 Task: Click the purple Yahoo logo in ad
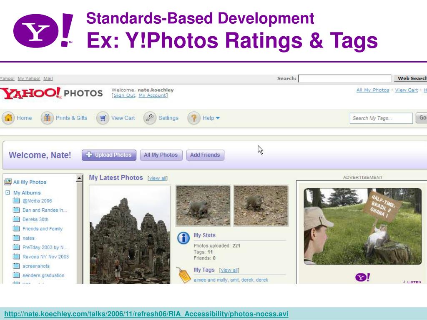point(362,277)
